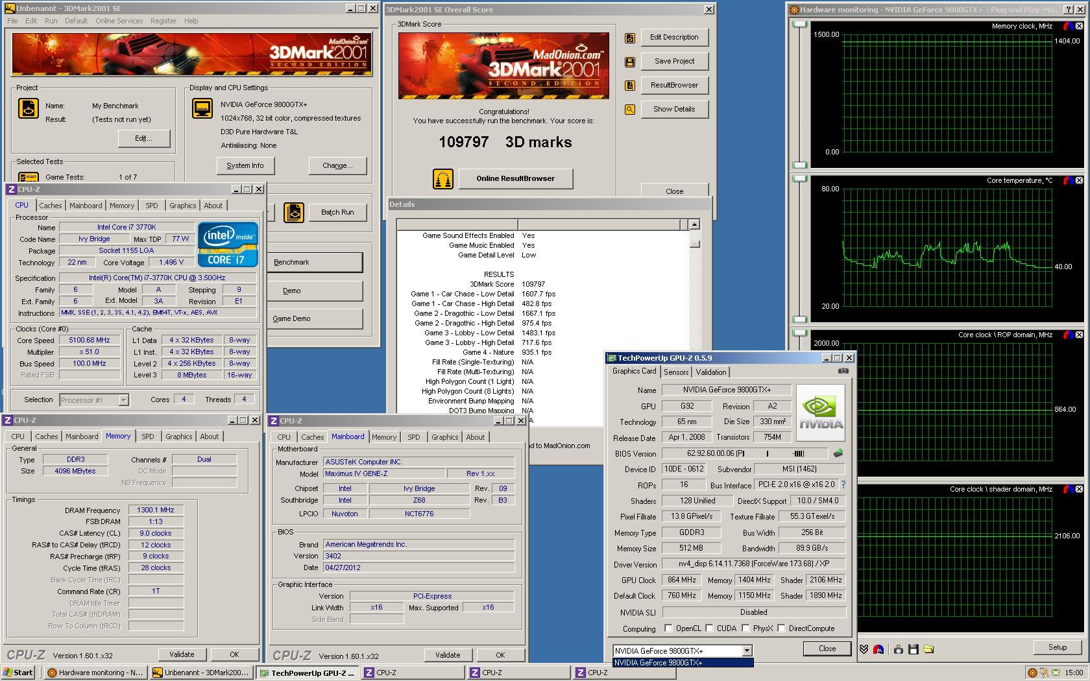Switch to TechPowerUp GPU-Z taskbar button
This screenshot has width=1090, height=681.
(x=308, y=673)
